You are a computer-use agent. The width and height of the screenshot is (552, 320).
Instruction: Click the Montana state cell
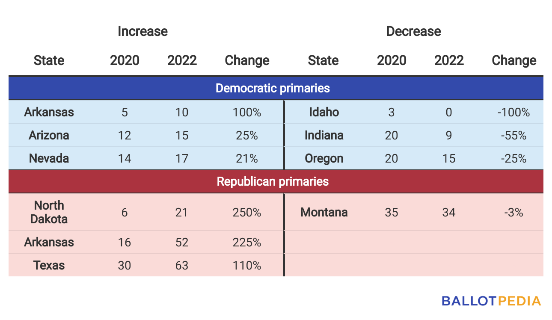[x=324, y=212]
